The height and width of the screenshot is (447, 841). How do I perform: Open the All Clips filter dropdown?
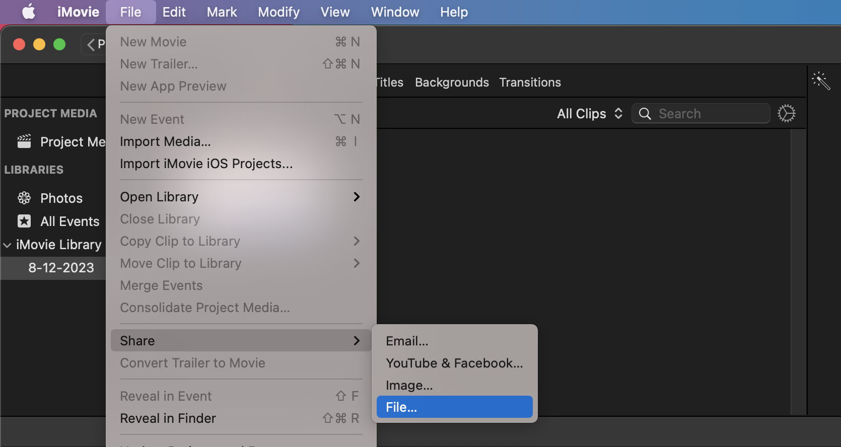pos(590,114)
